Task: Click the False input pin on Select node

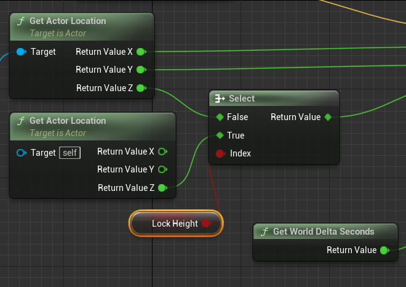Action: [x=220, y=117]
